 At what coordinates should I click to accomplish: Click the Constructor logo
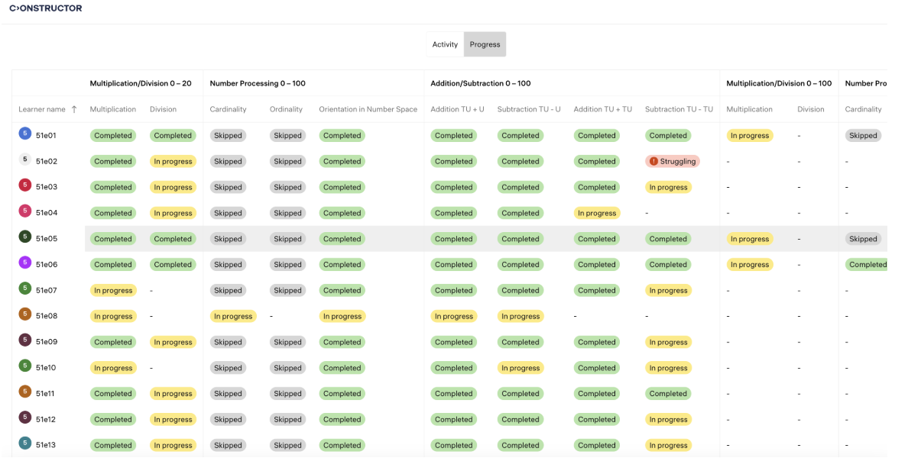(x=45, y=8)
